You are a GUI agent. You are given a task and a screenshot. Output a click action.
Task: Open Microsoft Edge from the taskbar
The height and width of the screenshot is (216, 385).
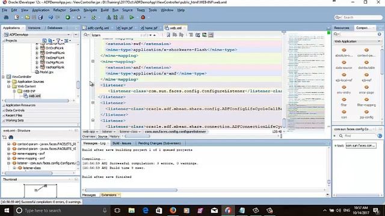click(146, 211)
